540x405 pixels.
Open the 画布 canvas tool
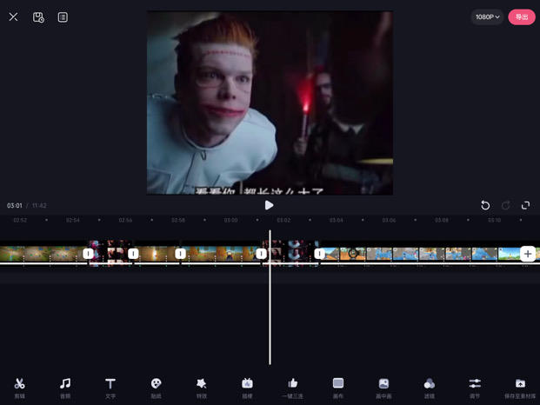click(x=338, y=388)
